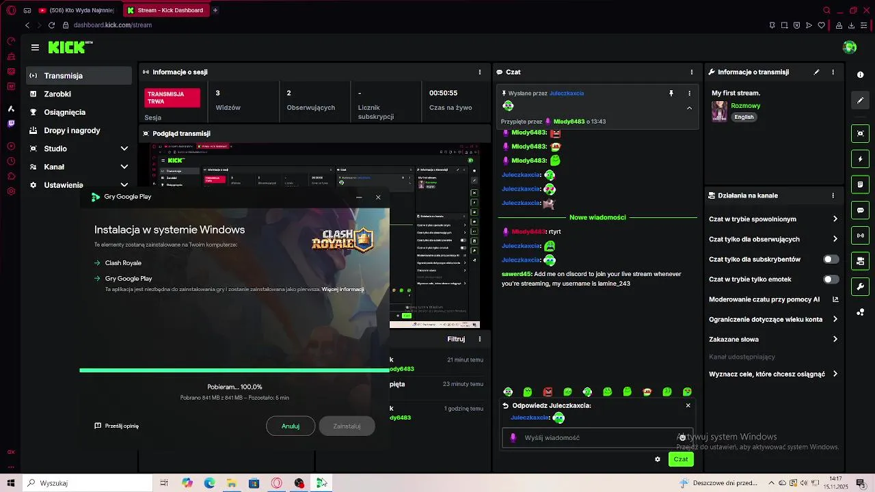Open Zakazane słowa settings
875x492 pixels.
774,339
